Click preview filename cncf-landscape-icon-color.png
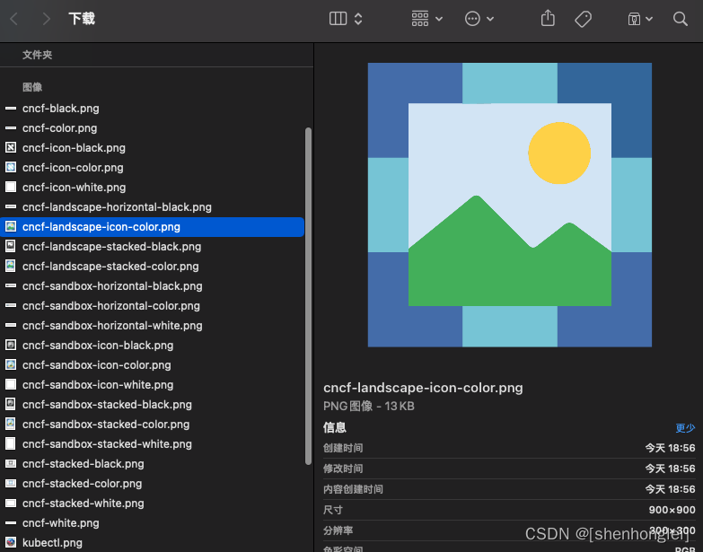Viewport: 703px width, 552px height. coord(423,388)
